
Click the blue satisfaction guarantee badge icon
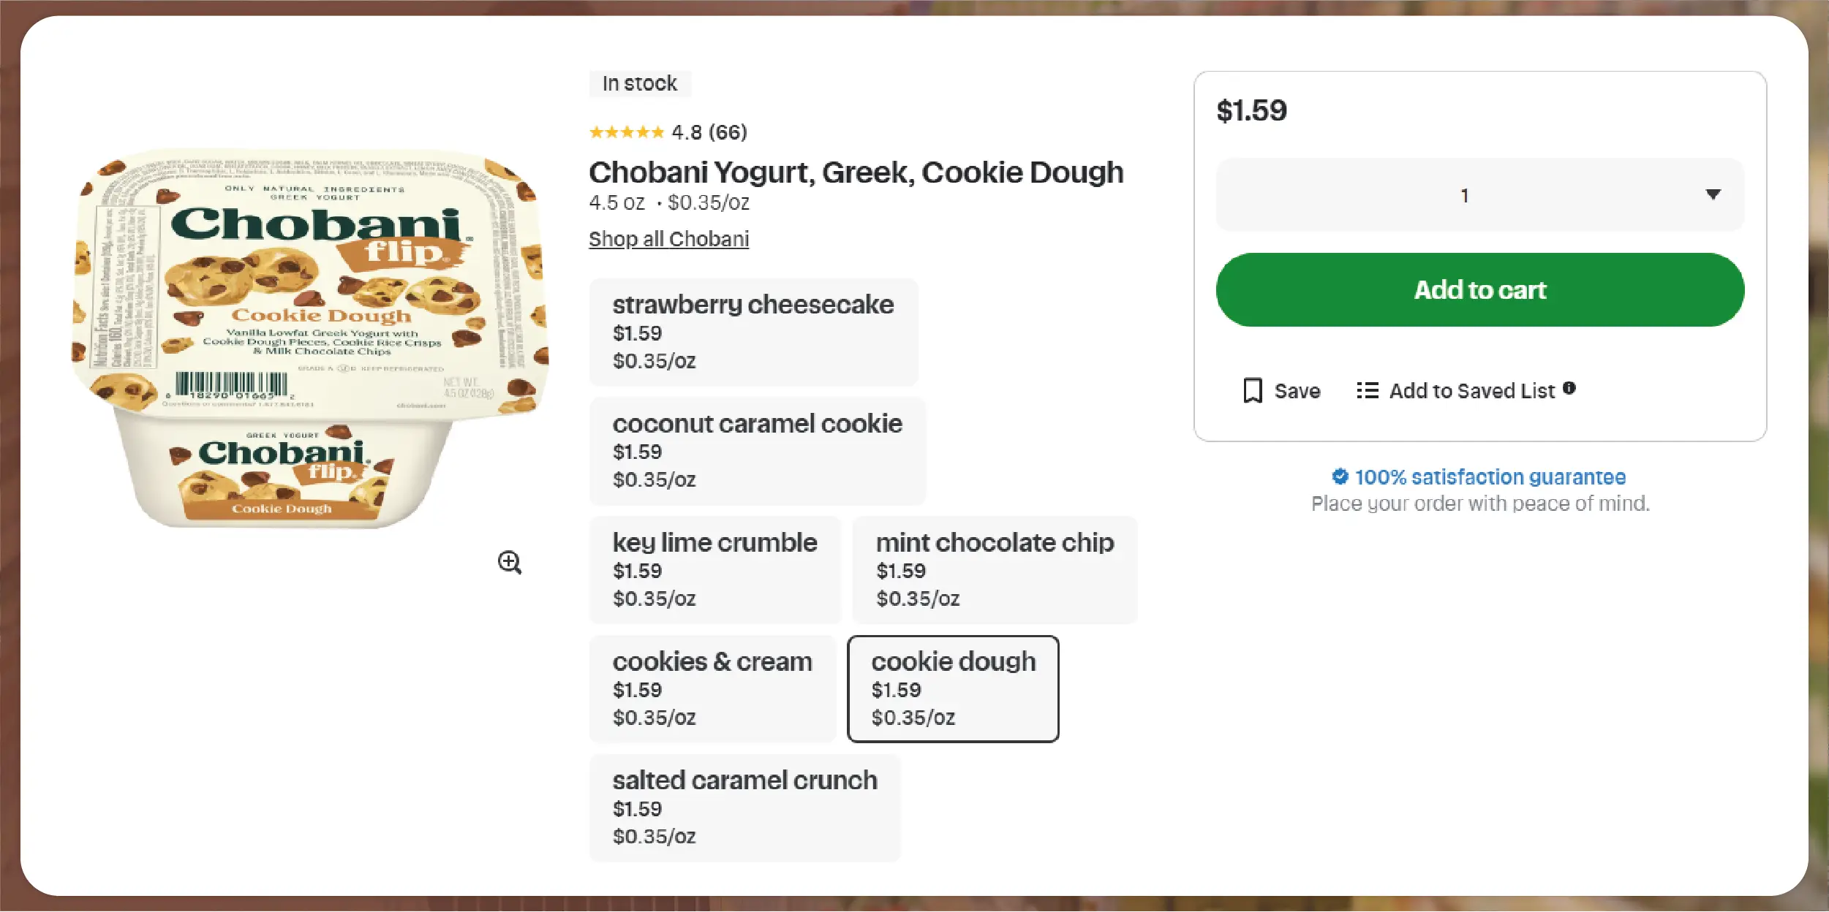(1340, 476)
